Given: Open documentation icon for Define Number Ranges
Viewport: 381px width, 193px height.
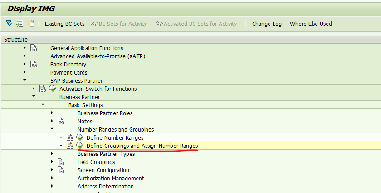Looking at the screenshot, I should tap(70, 137).
